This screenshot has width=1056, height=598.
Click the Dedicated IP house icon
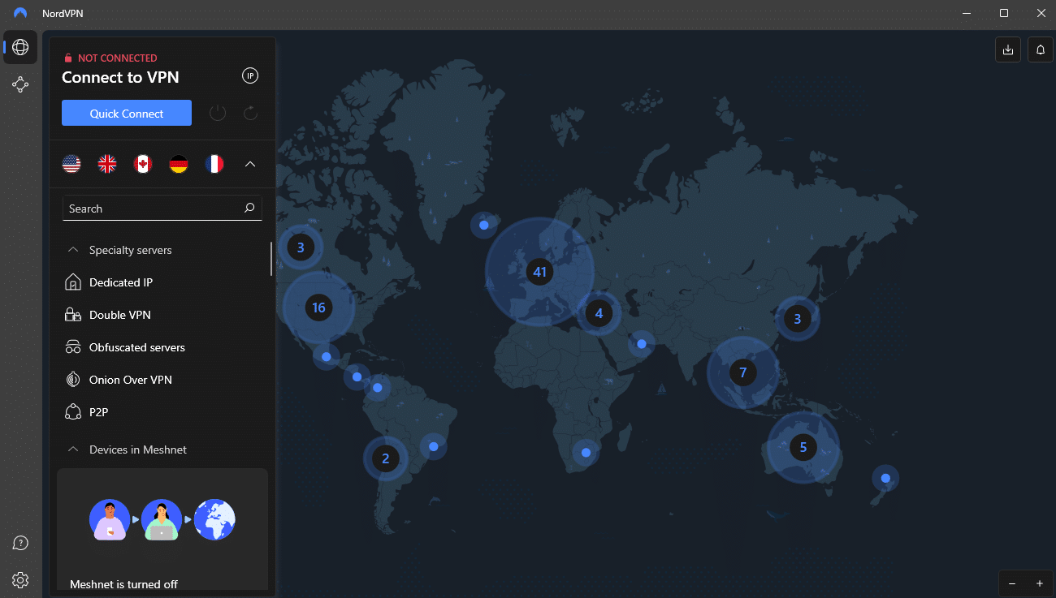pyautogui.click(x=73, y=282)
